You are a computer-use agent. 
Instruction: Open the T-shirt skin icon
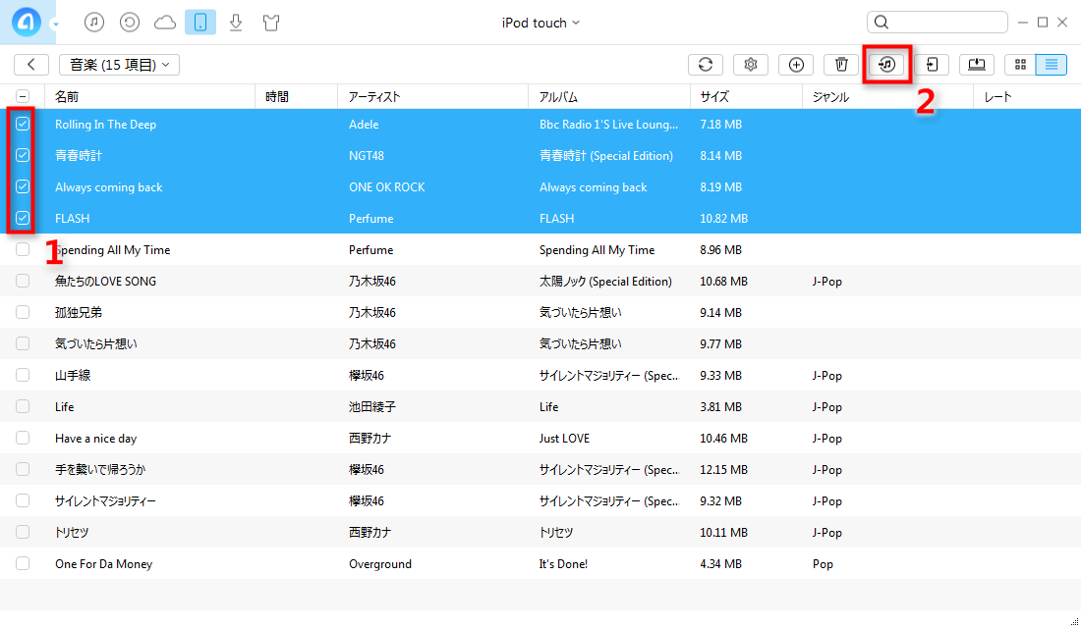[271, 22]
